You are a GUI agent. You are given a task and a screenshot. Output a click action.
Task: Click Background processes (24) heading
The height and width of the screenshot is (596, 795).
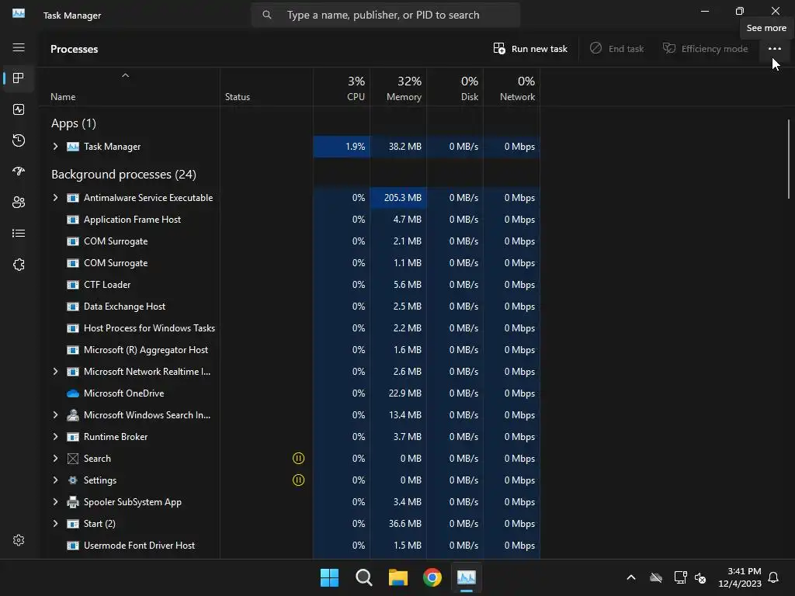click(123, 175)
